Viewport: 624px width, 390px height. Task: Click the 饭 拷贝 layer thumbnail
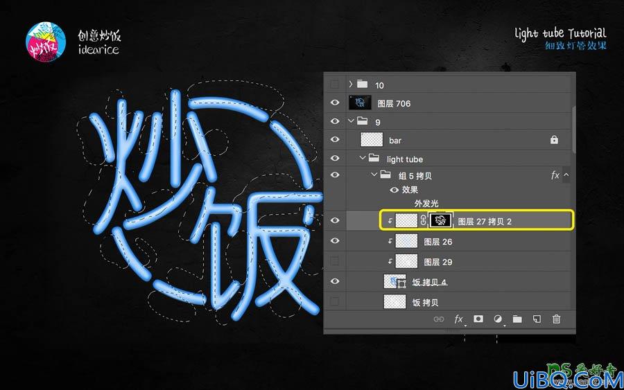[395, 301]
